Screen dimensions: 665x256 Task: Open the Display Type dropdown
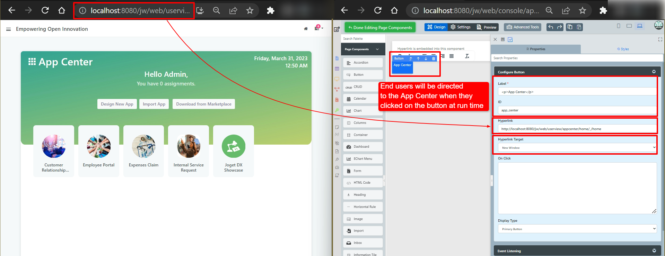tap(577, 229)
